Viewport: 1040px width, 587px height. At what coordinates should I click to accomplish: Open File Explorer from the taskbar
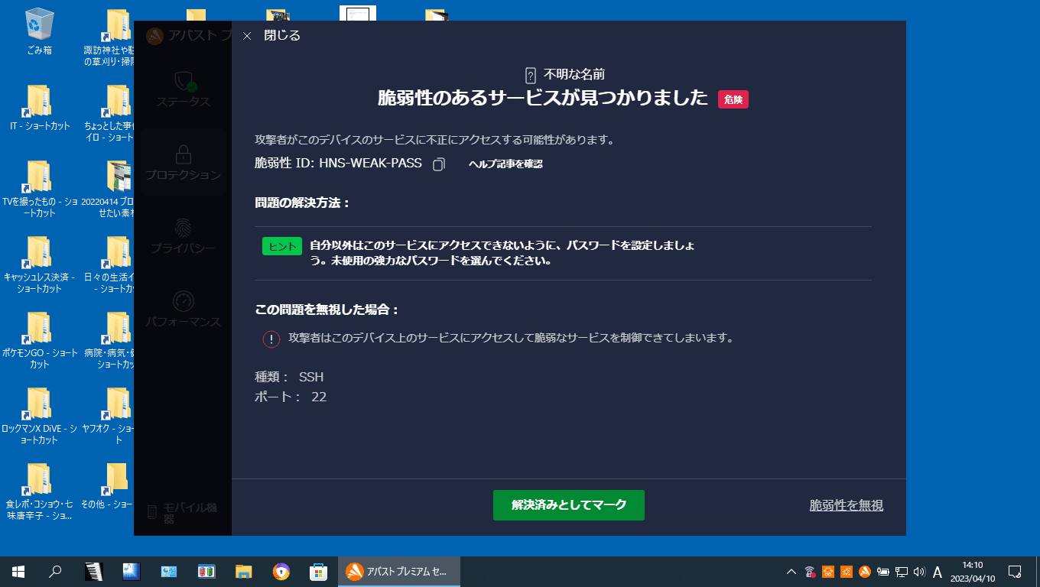pos(244,571)
